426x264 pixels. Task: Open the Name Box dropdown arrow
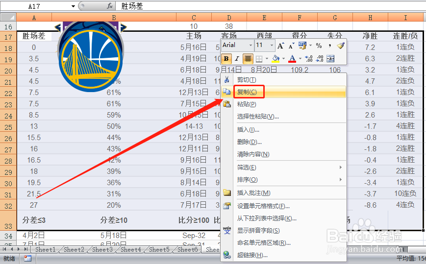73,6
